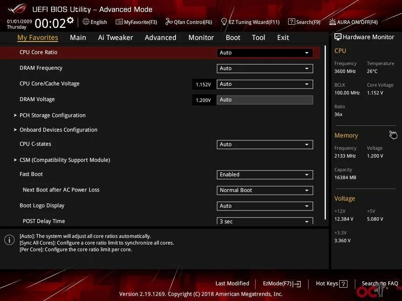Screen dimensions: 402x301
Task: Open Next Boot after AC Power Loss dropdown
Action: pyautogui.click(x=265, y=190)
